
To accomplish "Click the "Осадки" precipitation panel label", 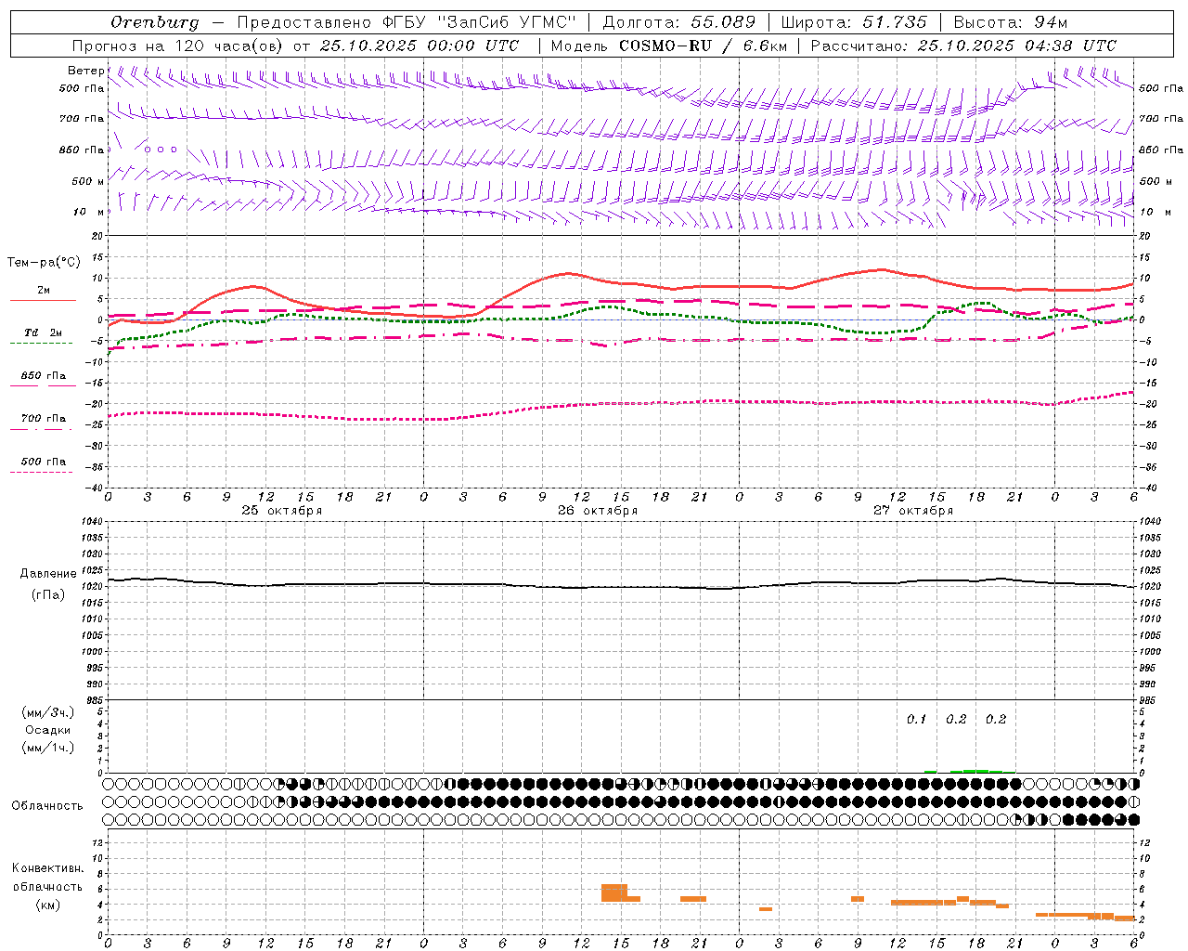I will pos(48,730).
